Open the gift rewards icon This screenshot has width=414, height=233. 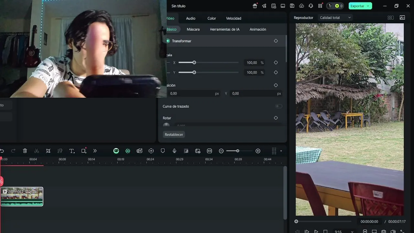coord(255,6)
